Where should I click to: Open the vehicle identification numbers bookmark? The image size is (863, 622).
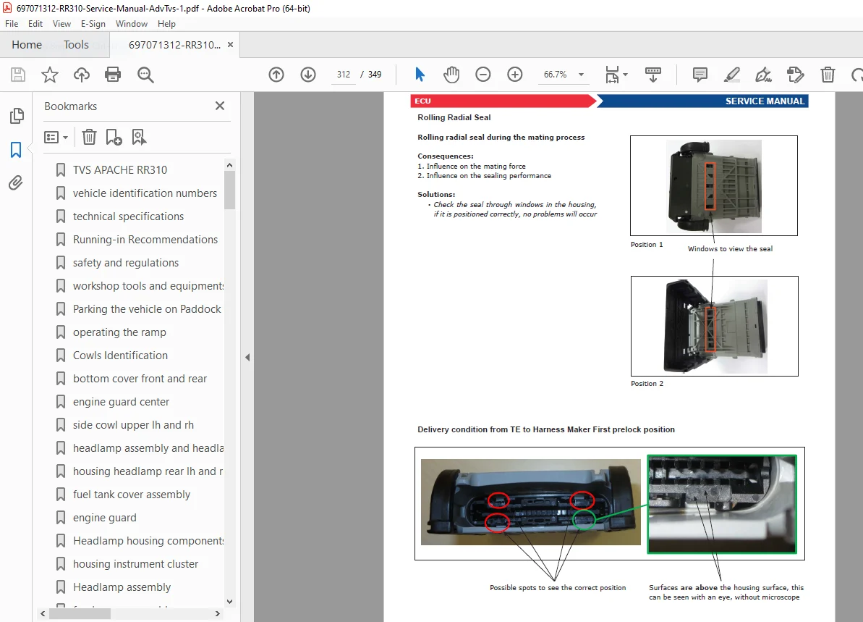(x=145, y=193)
